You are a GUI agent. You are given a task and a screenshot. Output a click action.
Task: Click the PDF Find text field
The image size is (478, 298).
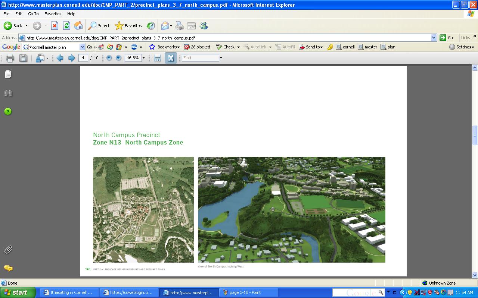(x=200, y=58)
